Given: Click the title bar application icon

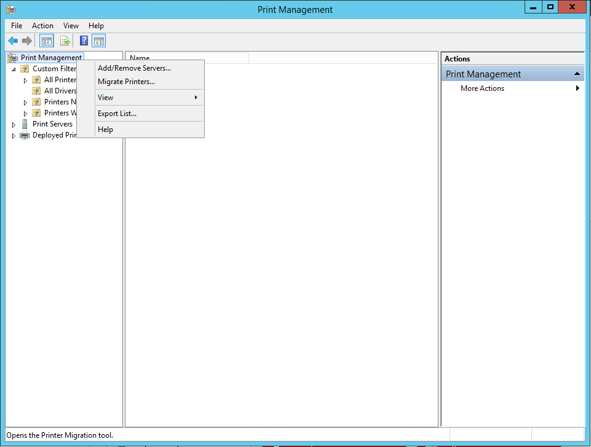Looking at the screenshot, I should pos(11,9).
